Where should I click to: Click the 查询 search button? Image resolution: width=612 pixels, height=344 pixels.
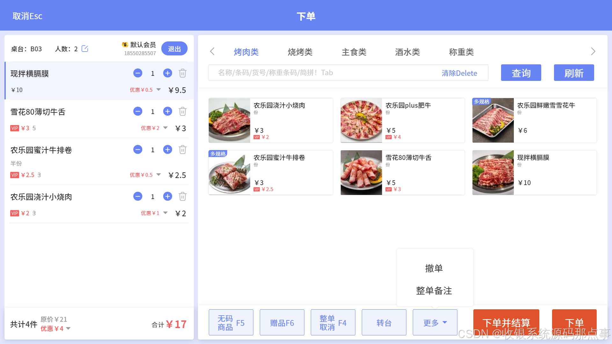(521, 73)
